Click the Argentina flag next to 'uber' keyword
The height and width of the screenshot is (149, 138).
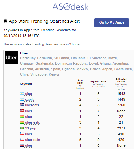22,94
